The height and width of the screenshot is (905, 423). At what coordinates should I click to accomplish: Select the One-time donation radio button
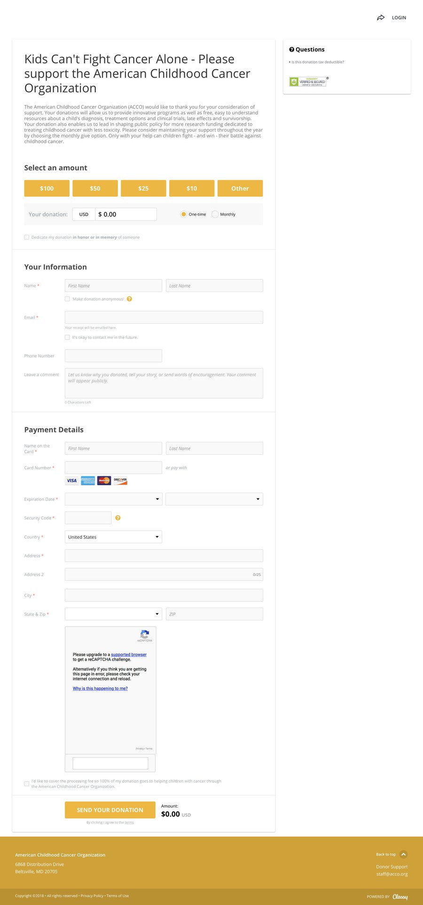[x=183, y=214]
